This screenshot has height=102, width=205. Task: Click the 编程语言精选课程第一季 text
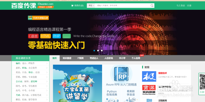click(50, 29)
